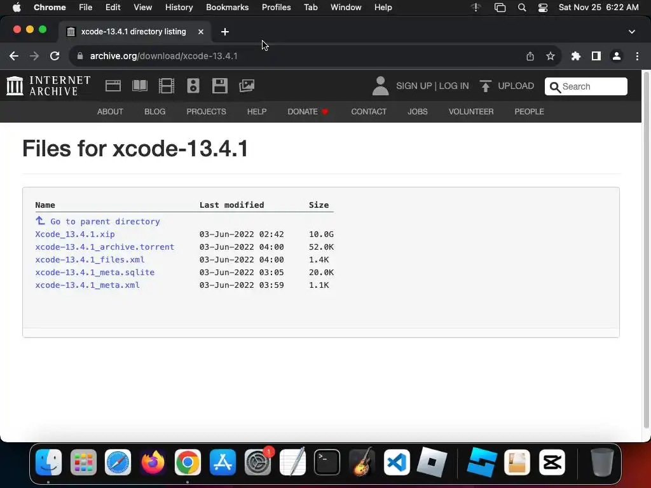651x488 pixels.
Task: Download Xcode_13.4.1.xip
Action: (75, 234)
